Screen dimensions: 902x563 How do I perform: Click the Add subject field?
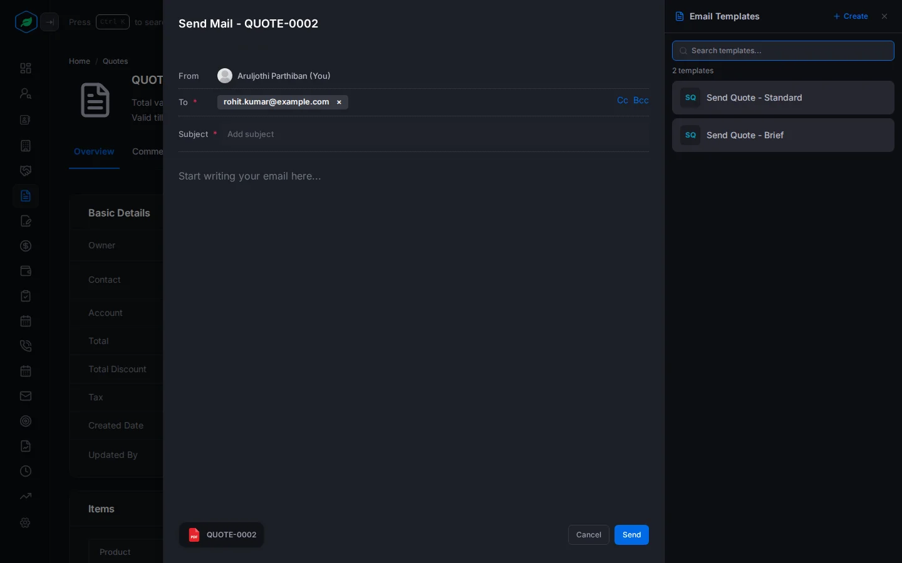pyautogui.click(x=437, y=134)
